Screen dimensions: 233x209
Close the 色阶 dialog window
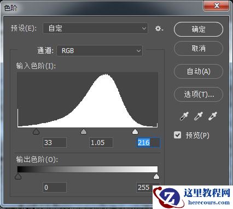[x=216, y=5]
